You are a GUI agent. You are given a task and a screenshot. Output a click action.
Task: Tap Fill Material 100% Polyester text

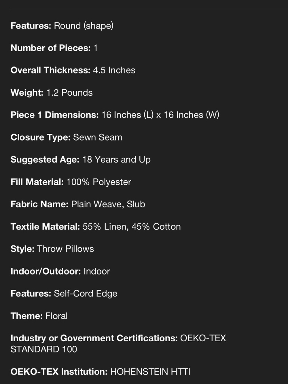click(x=71, y=182)
